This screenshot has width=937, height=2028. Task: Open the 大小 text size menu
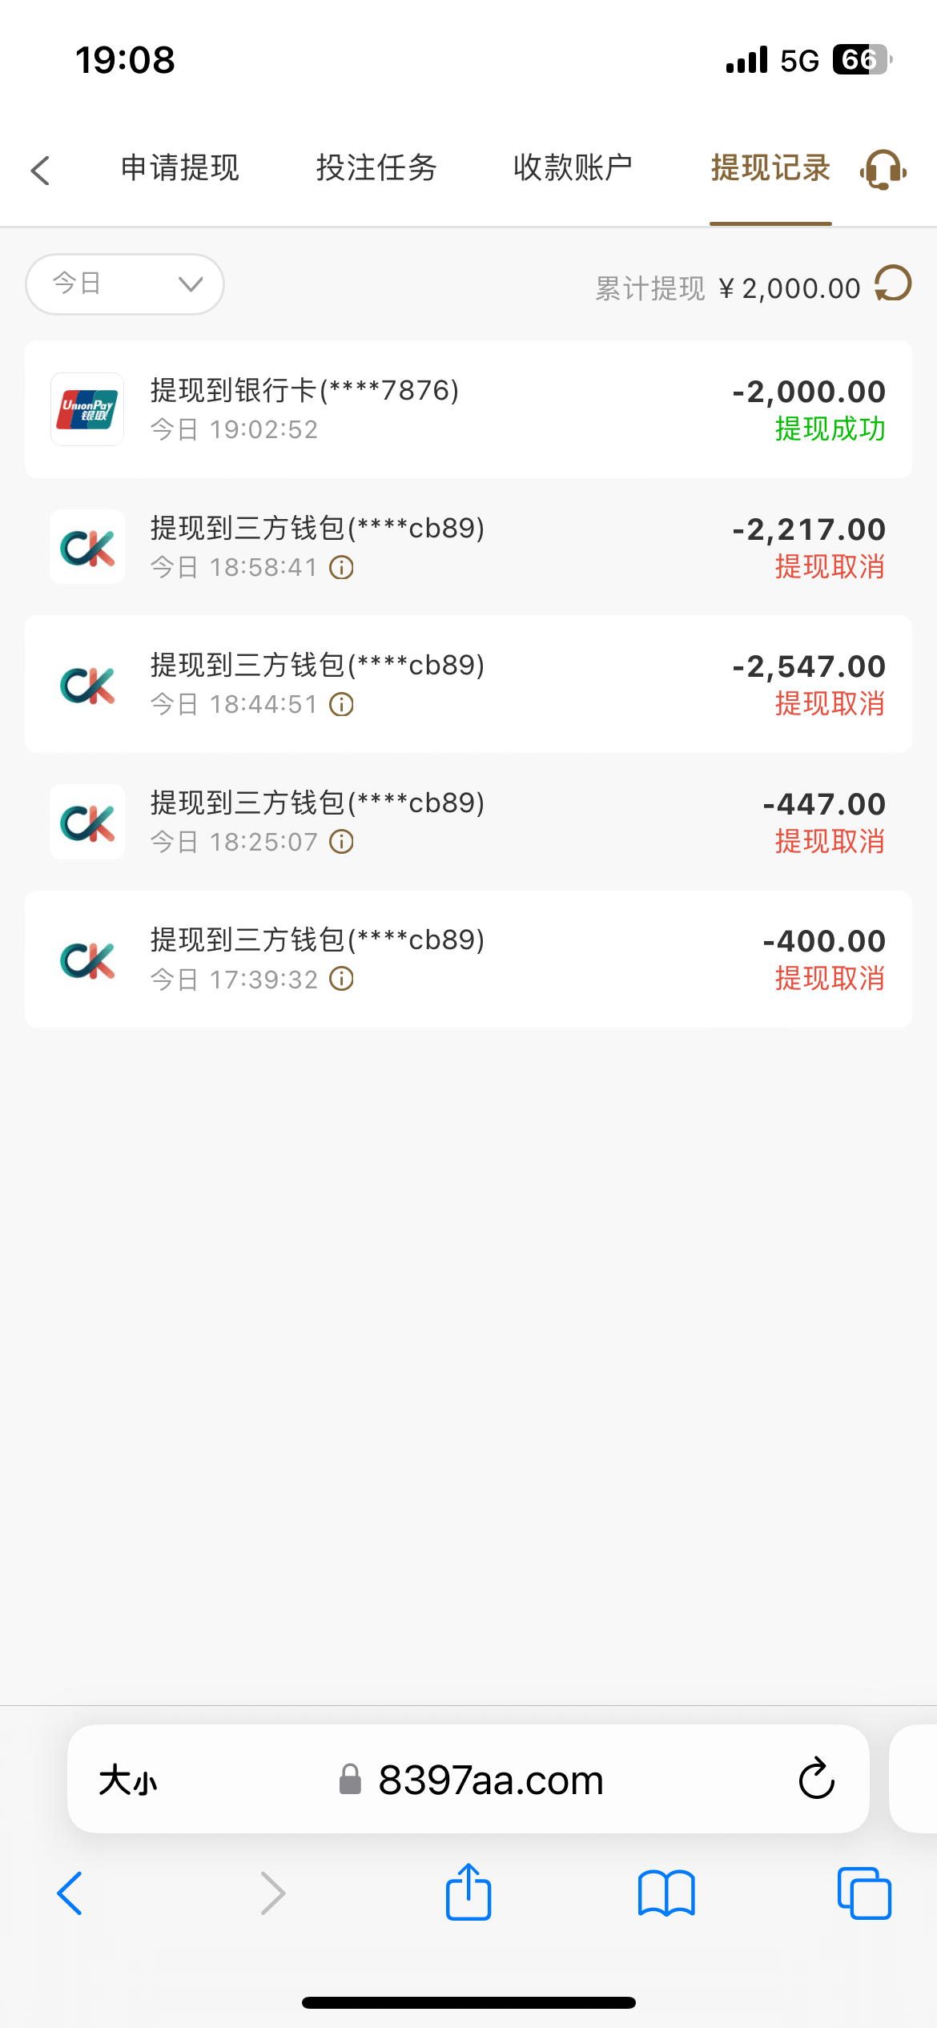(128, 1781)
